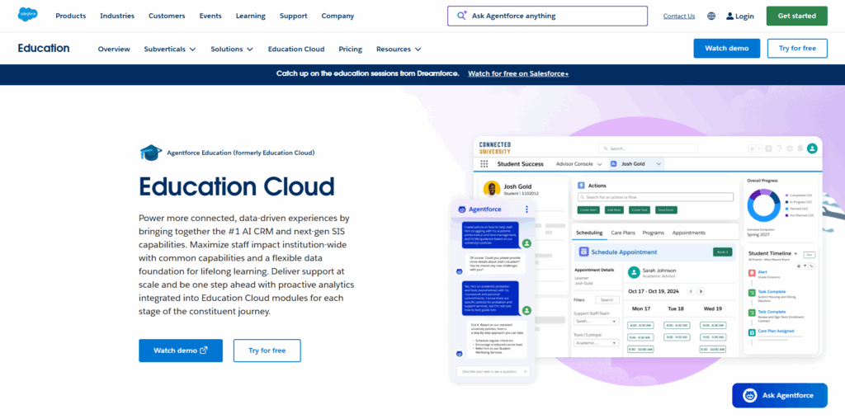Click the green Get started button
The width and height of the screenshot is (845, 419).
tap(796, 16)
